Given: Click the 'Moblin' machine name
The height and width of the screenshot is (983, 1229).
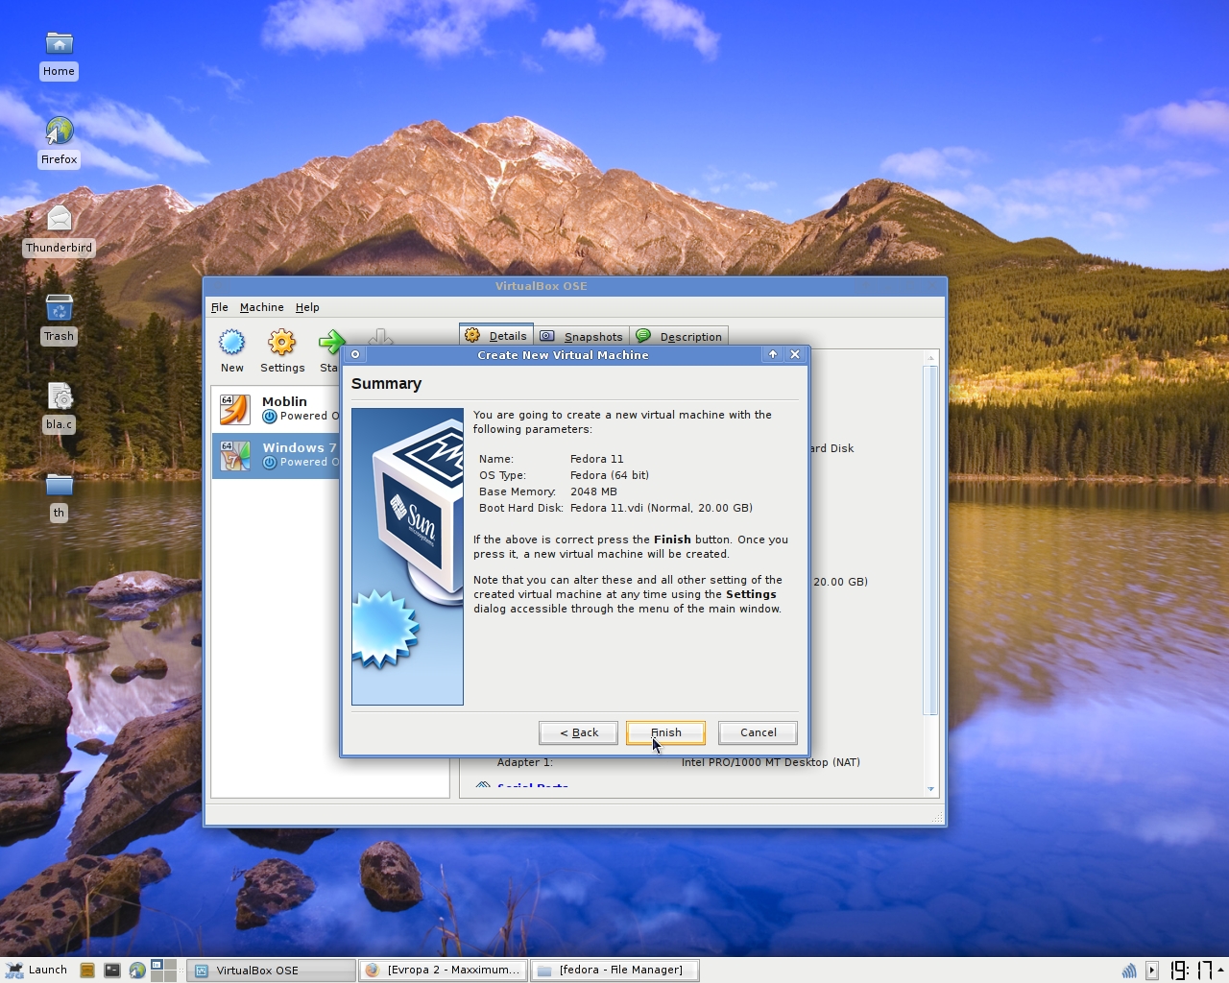Looking at the screenshot, I should pyautogui.click(x=284, y=401).
